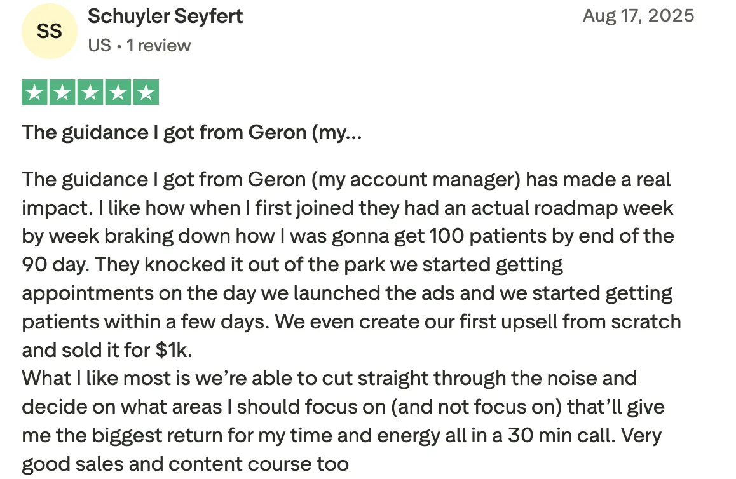Click the second green rating star
The height and width of the screenshot is (479, 736).
pyautogui.click(x=62, y=93)
